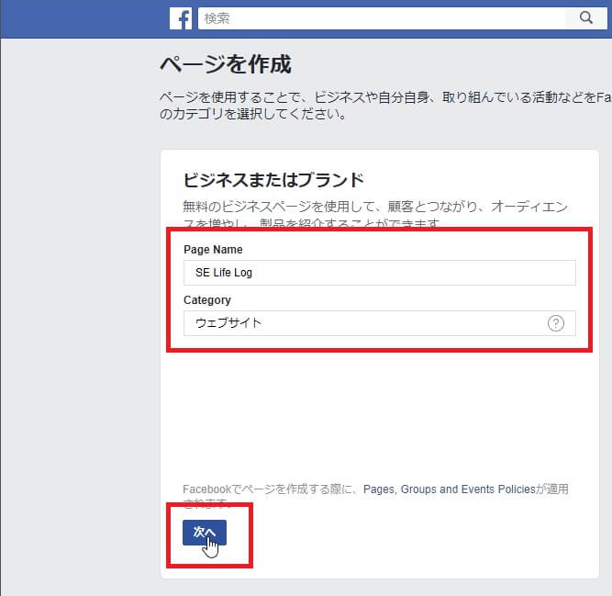The image size is (612, 596).
Task: Select the ウェブサイト category text
Action: (228, 323)
